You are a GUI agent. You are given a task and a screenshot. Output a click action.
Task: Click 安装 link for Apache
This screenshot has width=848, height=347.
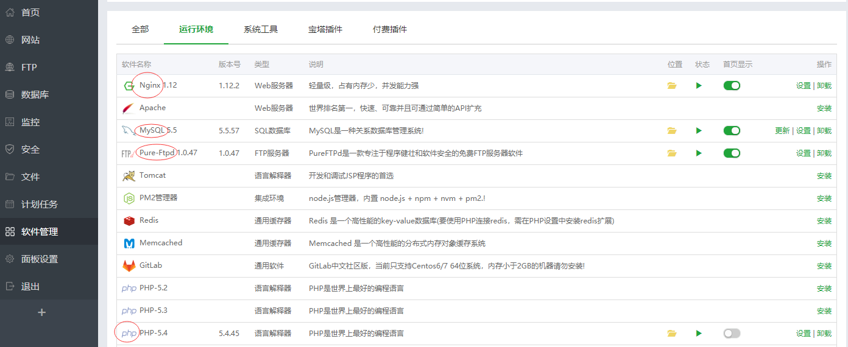click(824, 108)
